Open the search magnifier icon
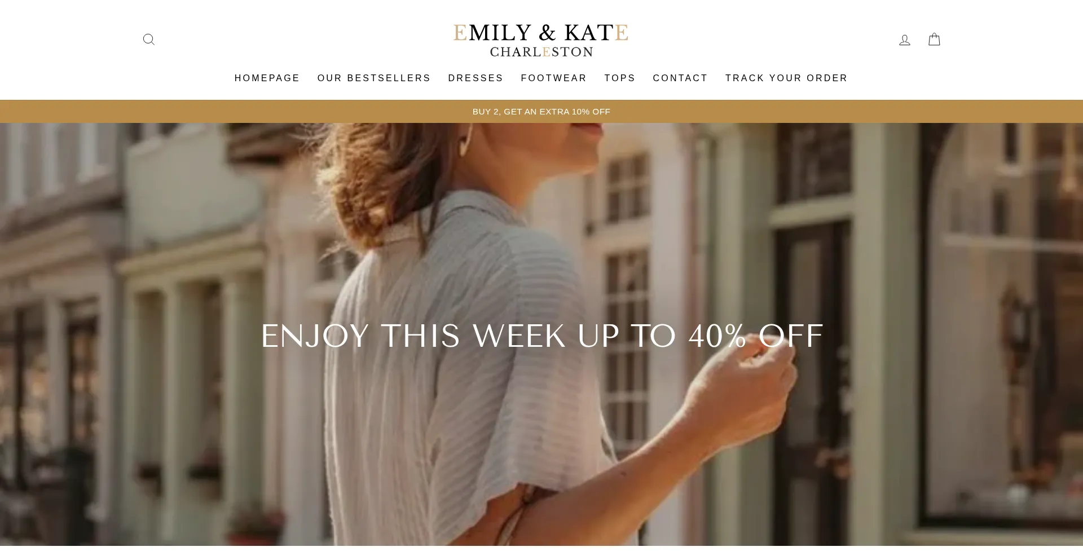 point(149,39)
